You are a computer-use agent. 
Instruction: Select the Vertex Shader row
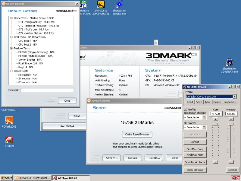pyautogui.click(x=30, y=60)
